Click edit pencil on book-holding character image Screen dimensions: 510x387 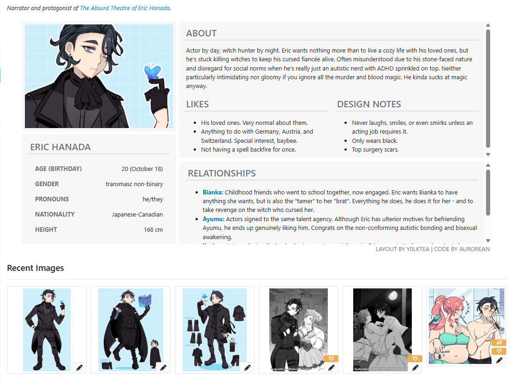(x=163, y=368)
